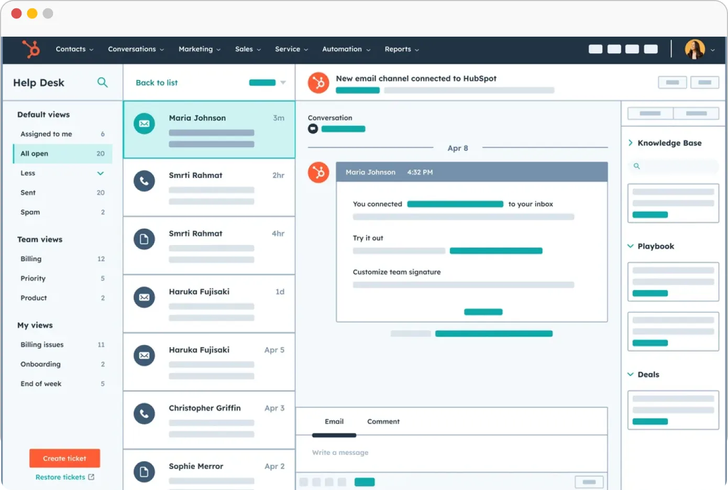
Task: Click the Knowledge Base search icon
Action: pyautogui.click(x=636, y=166)
